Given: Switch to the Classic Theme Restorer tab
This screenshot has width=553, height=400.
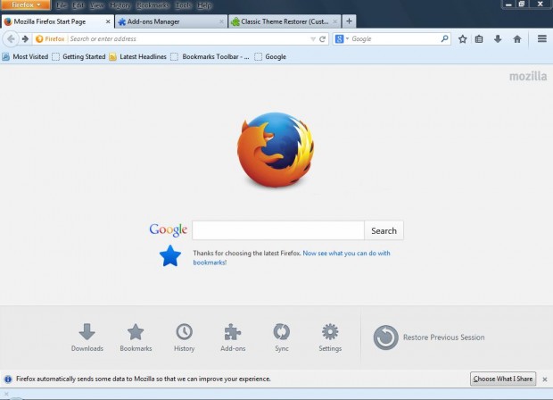Looking at the screenshot, I should point(285,21).
